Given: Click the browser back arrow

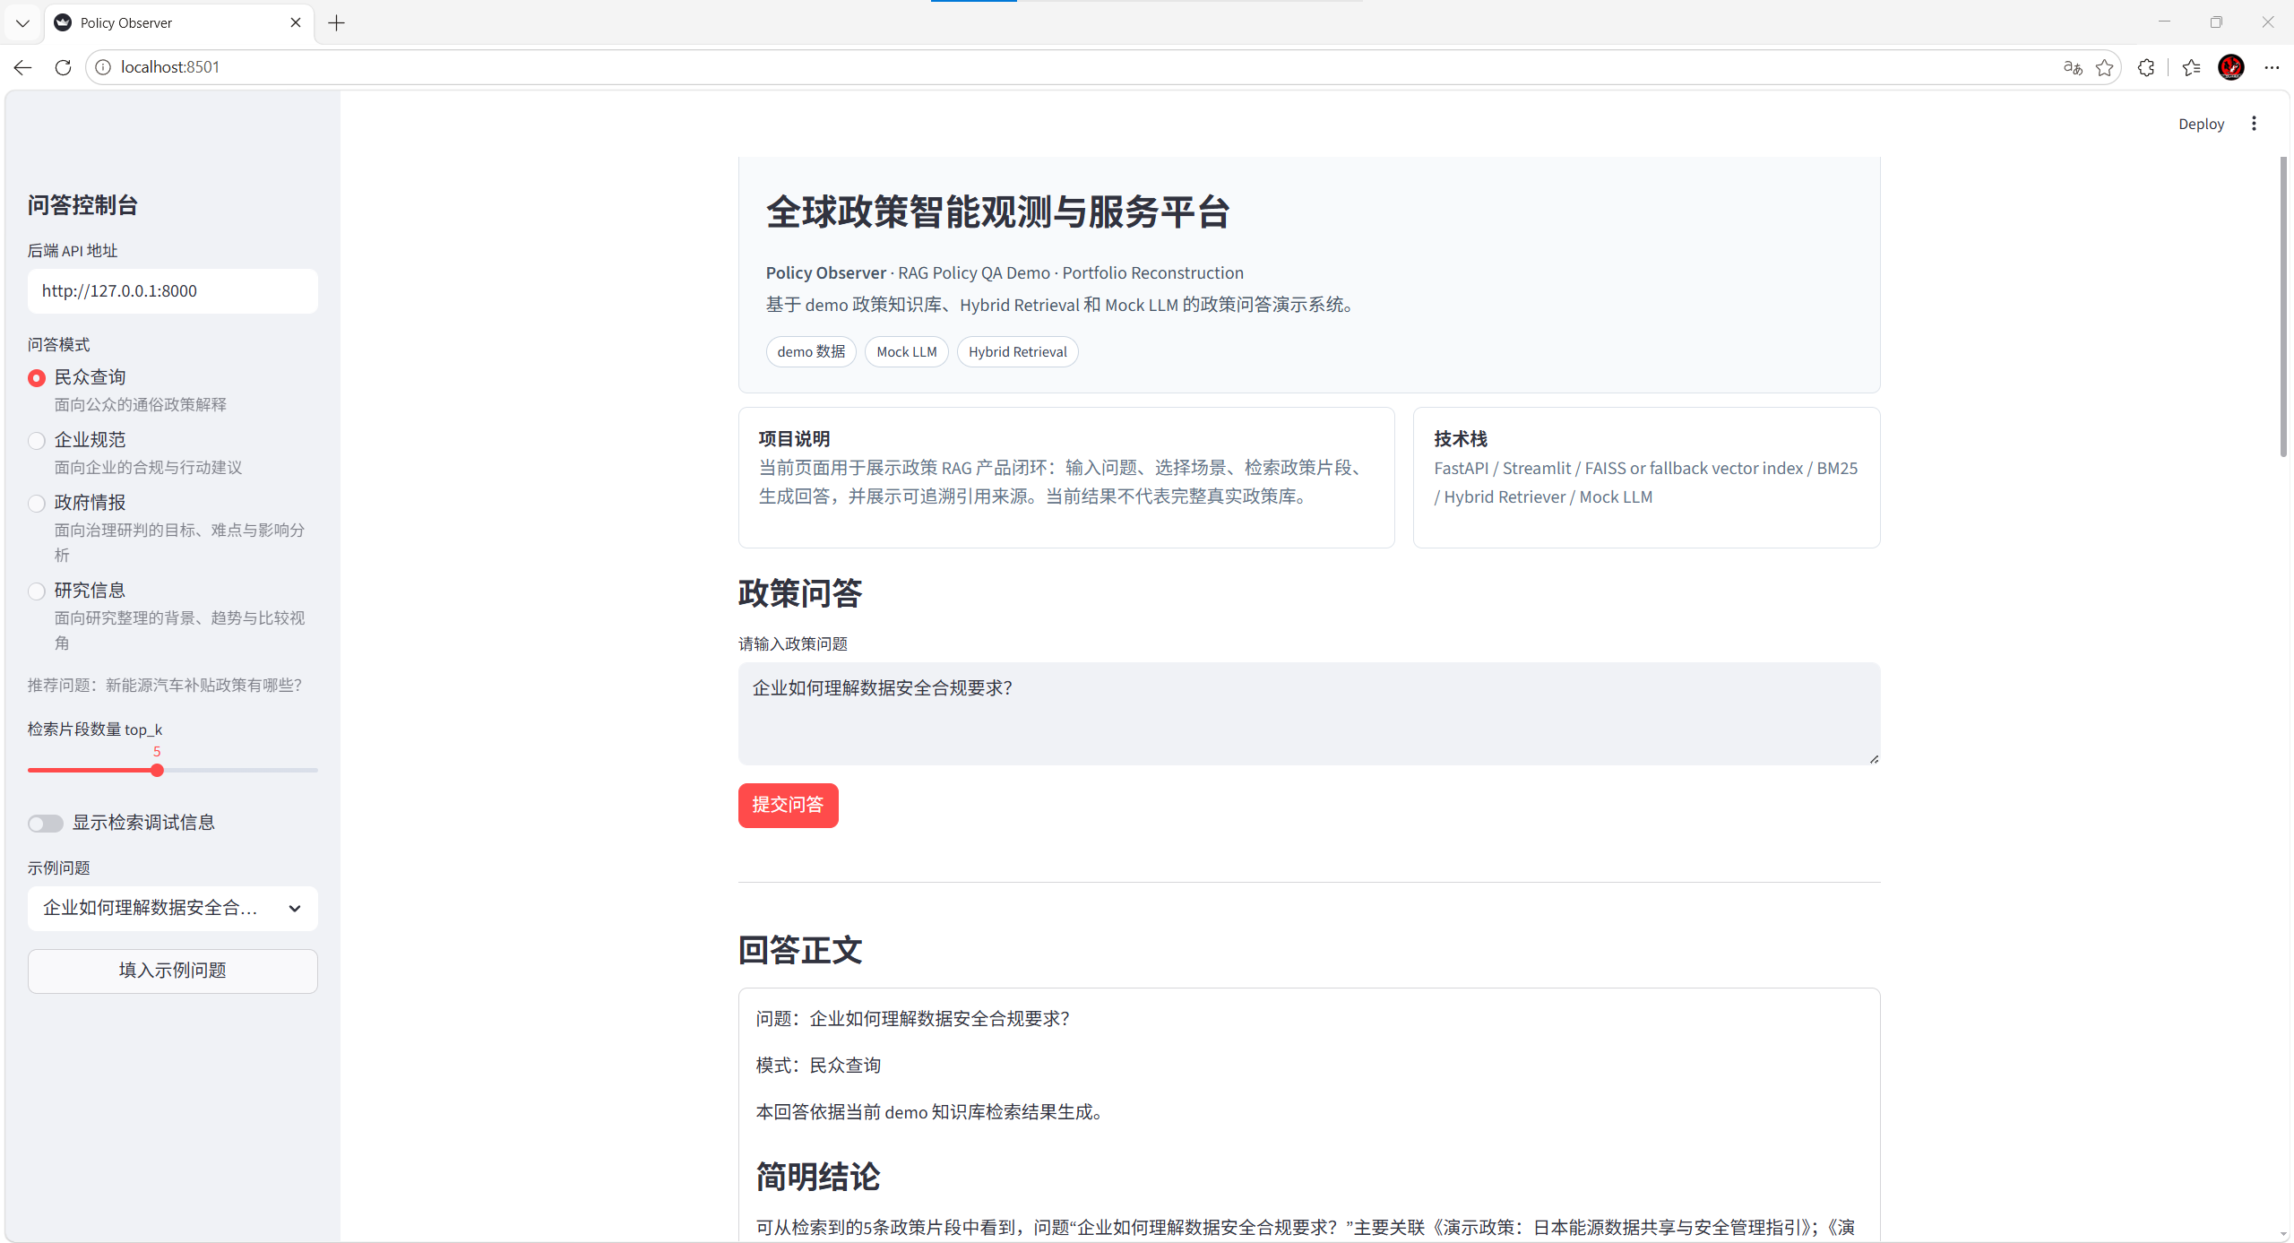Looking at the screenshot, I should pyautogui.click(x=23, y=67).
